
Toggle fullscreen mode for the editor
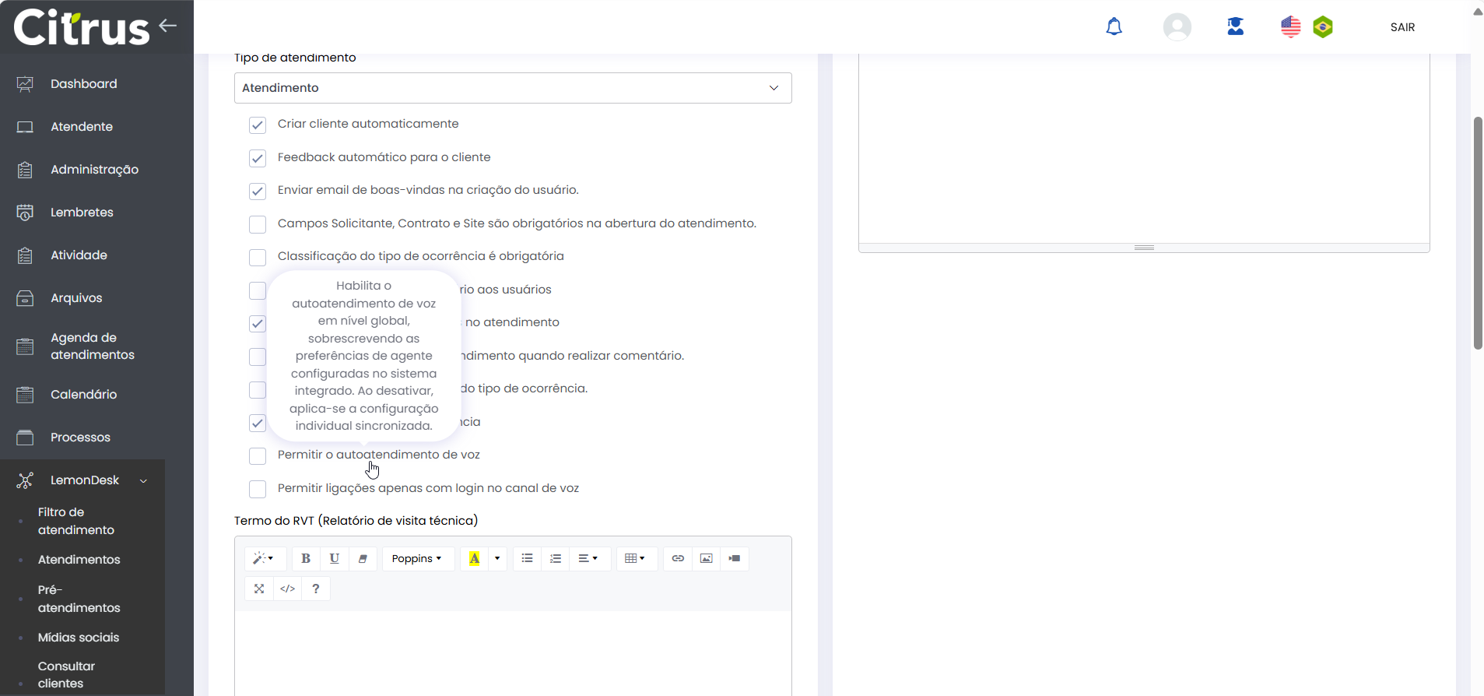(x=259, y=589)
